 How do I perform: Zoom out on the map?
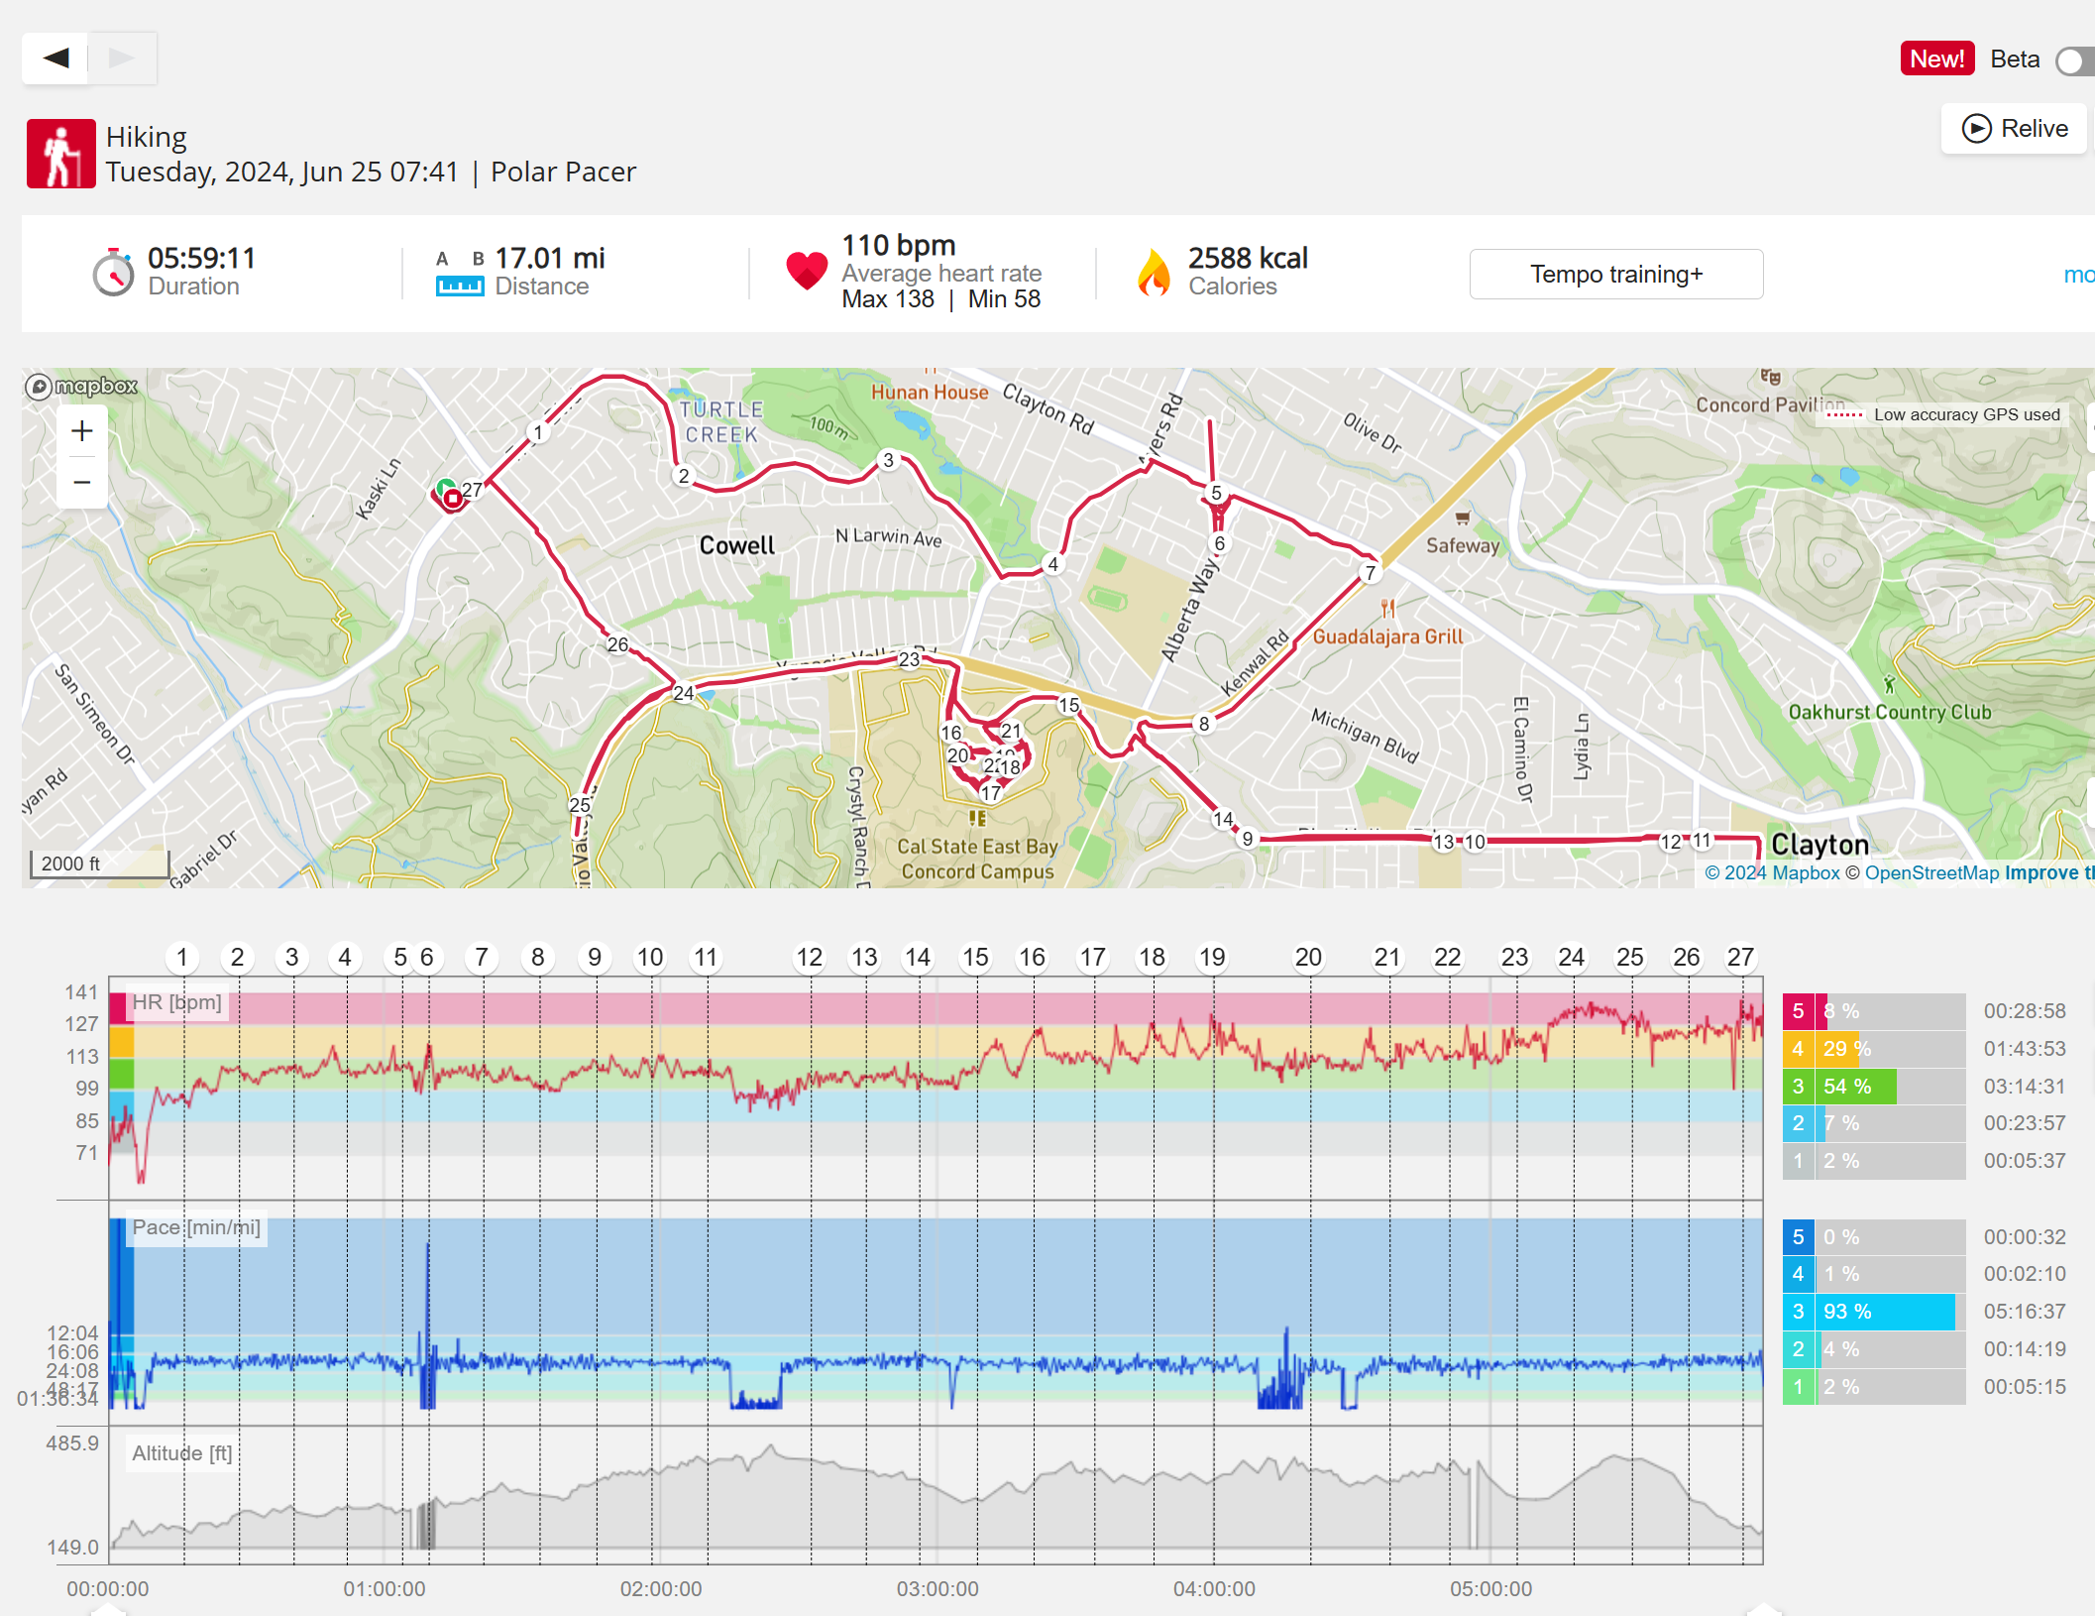pyautogui.click(x=82, y=483)
